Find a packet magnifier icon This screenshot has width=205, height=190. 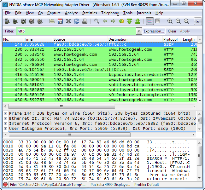pos(97,21)
